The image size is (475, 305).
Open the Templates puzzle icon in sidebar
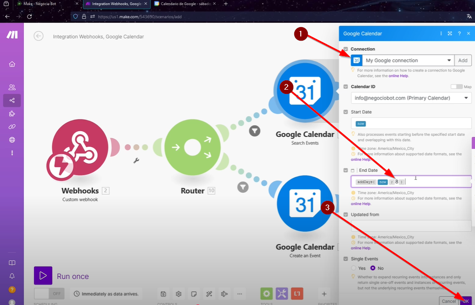12,114
